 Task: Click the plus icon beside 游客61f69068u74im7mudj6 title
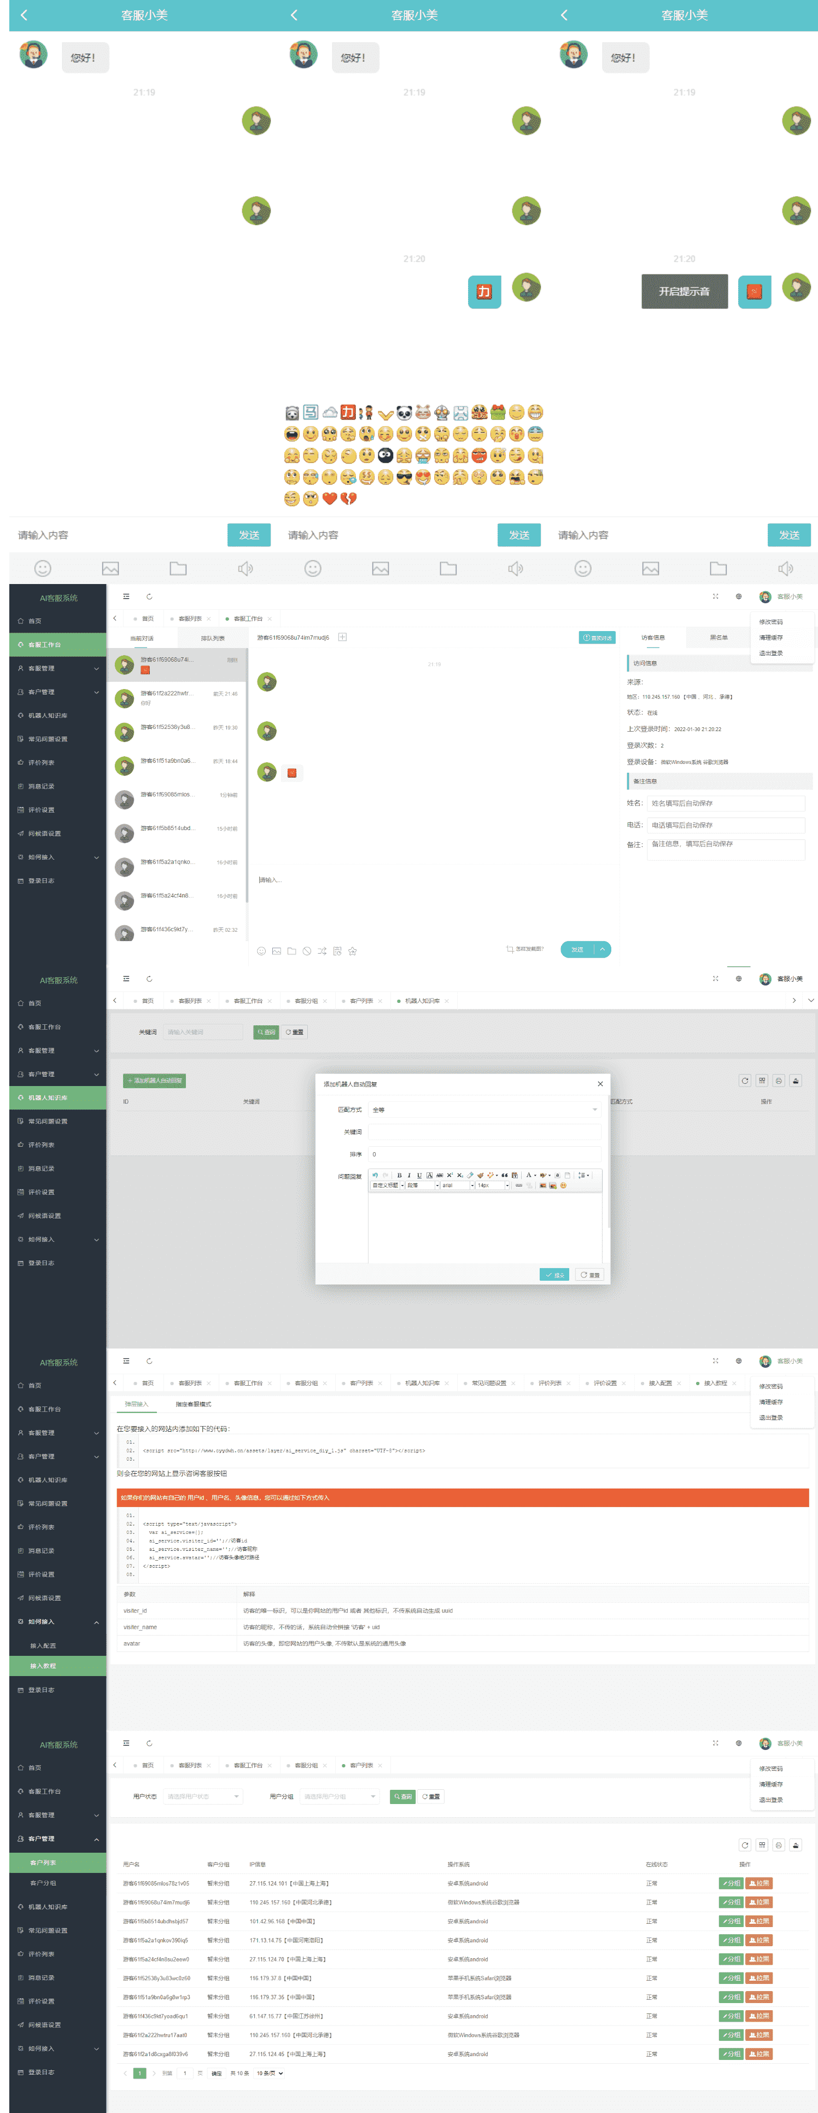(x=342, y=637)
